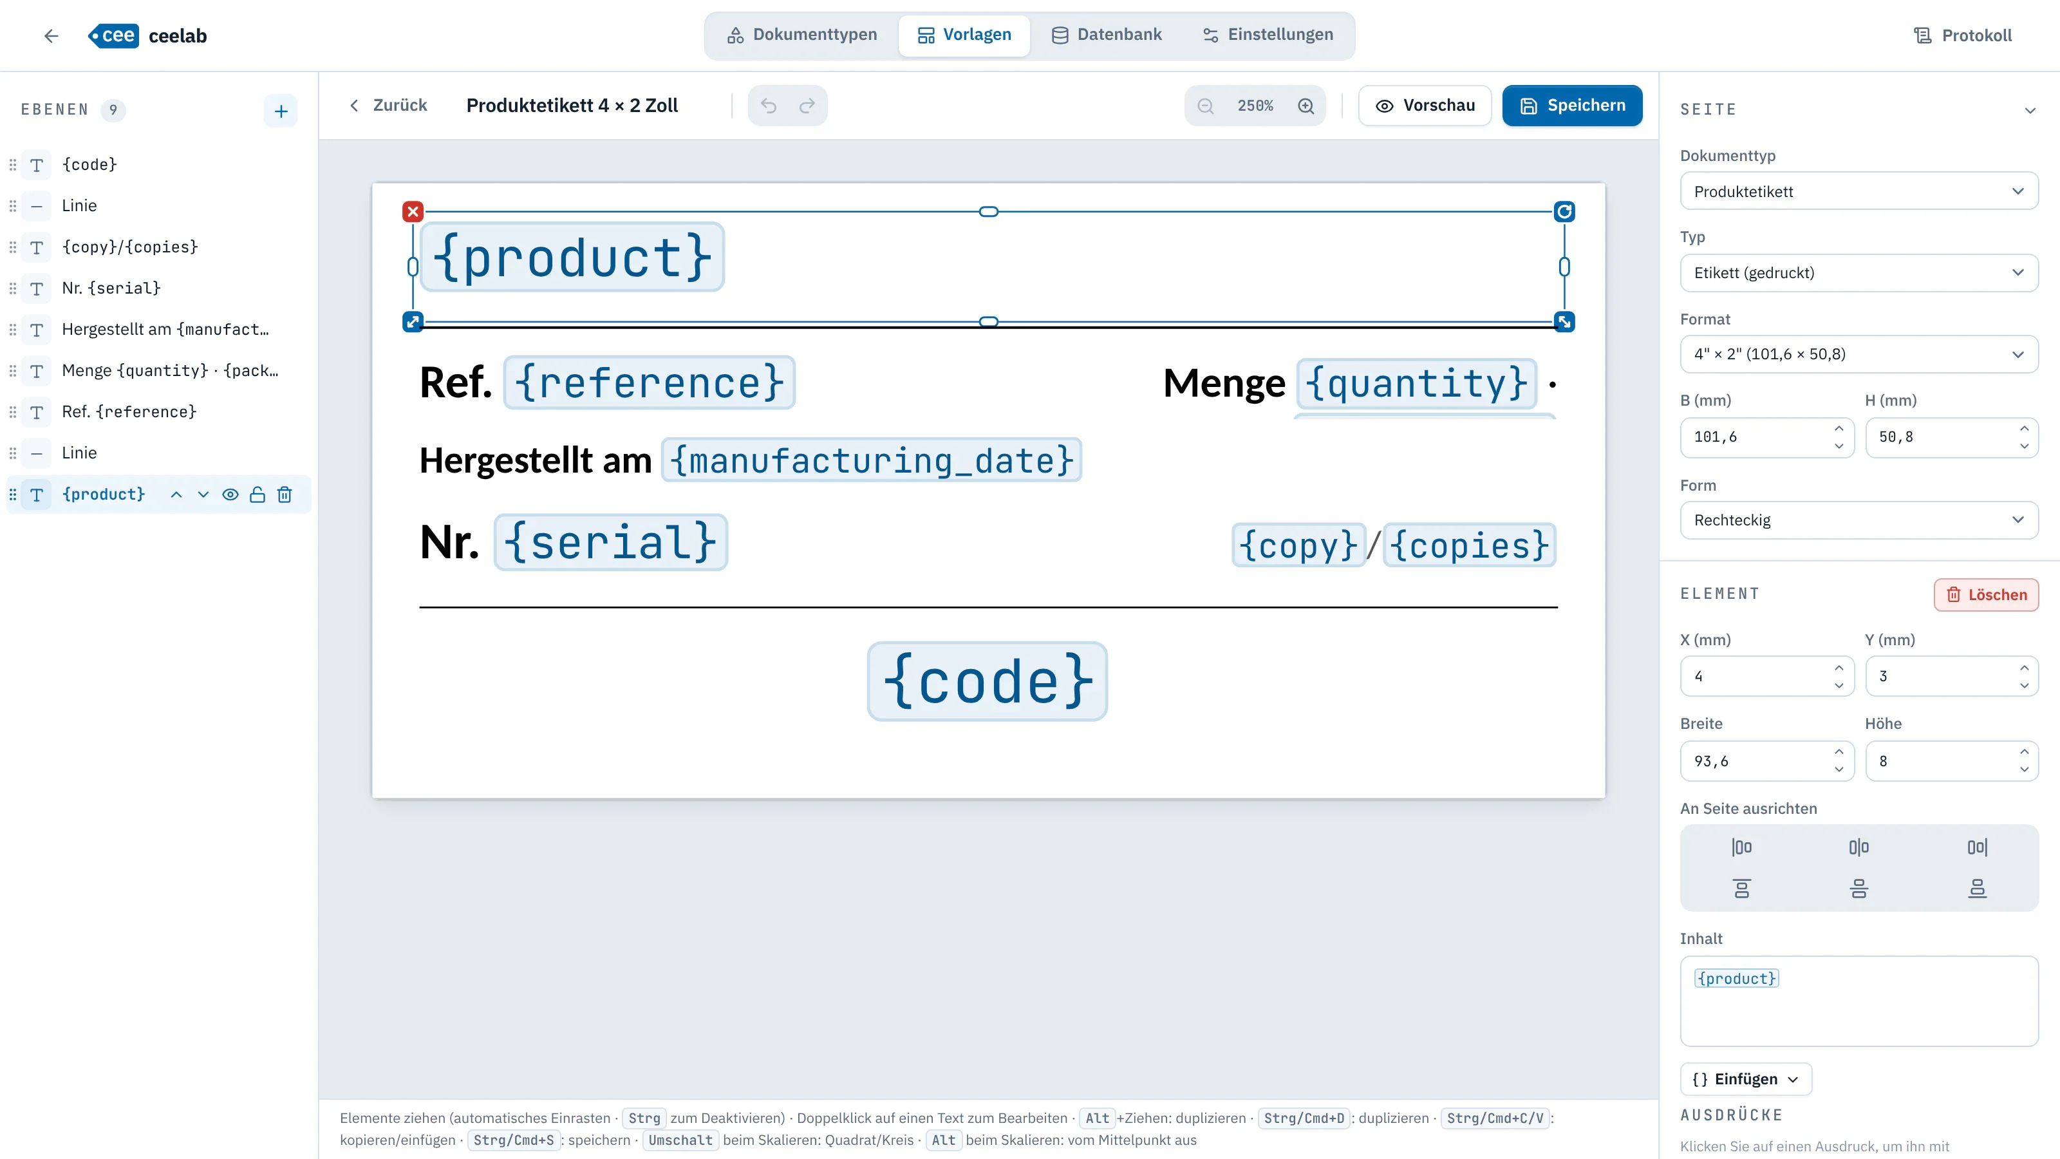Open the Form dropdown Rechteckig
Viewport: 2060px width, 1159px height.
[x=1859, y=520]
